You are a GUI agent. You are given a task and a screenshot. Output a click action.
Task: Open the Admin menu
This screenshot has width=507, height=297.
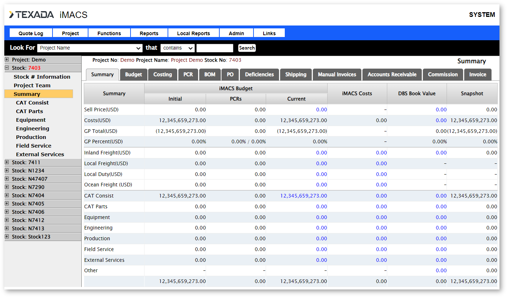coord(237,33)
